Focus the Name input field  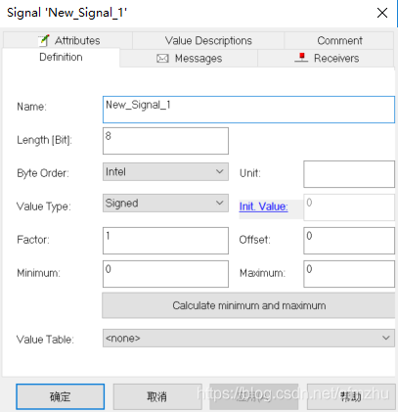pos(248,110)
